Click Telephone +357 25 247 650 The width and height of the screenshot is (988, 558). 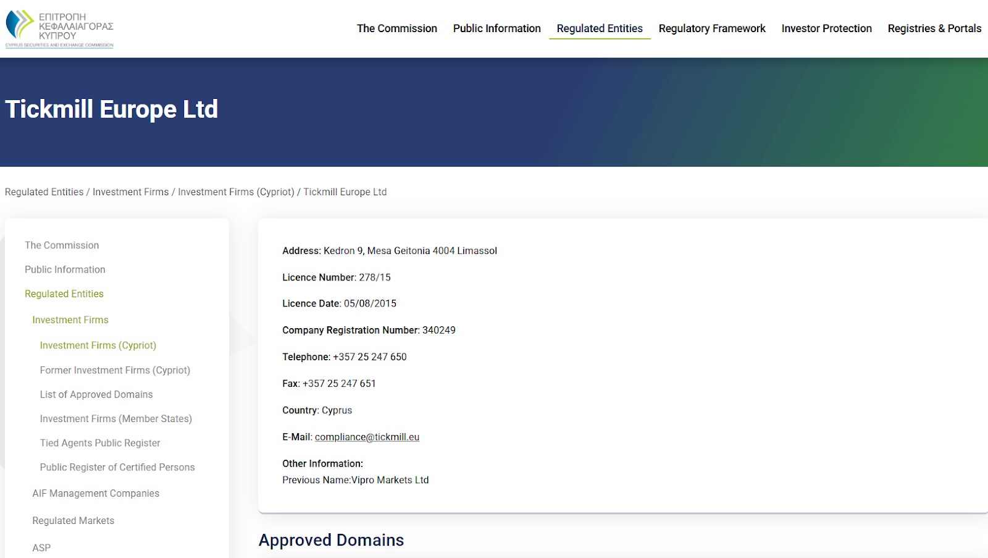click(x=345, y=357)
